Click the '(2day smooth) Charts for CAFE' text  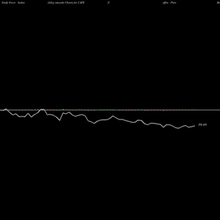(66, 3)
